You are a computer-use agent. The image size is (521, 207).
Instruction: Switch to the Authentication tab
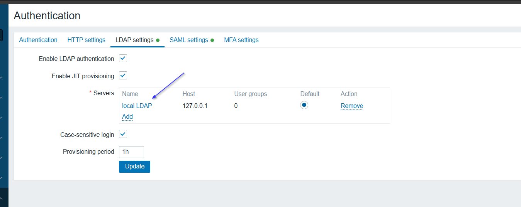point(38,40)
